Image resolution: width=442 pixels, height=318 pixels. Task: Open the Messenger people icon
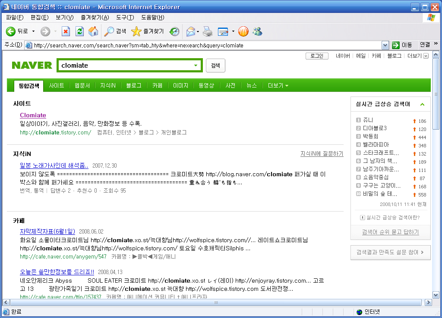(257, 31)
